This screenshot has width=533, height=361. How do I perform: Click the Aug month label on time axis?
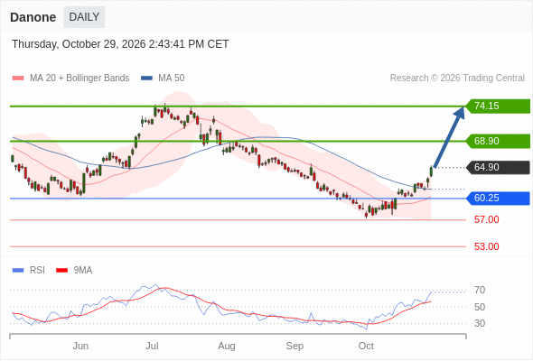click(227, 346)
